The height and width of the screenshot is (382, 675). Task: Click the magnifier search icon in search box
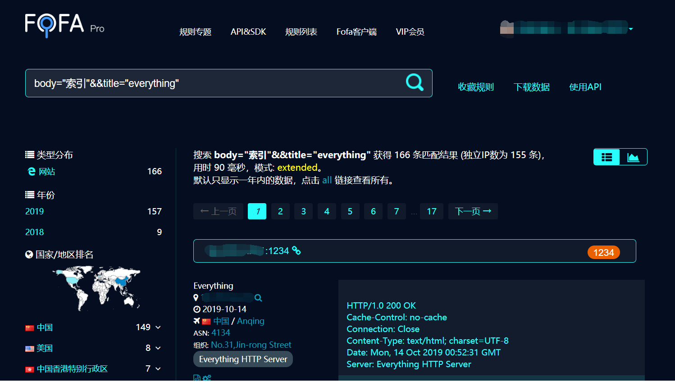click(x=415, y=82)
